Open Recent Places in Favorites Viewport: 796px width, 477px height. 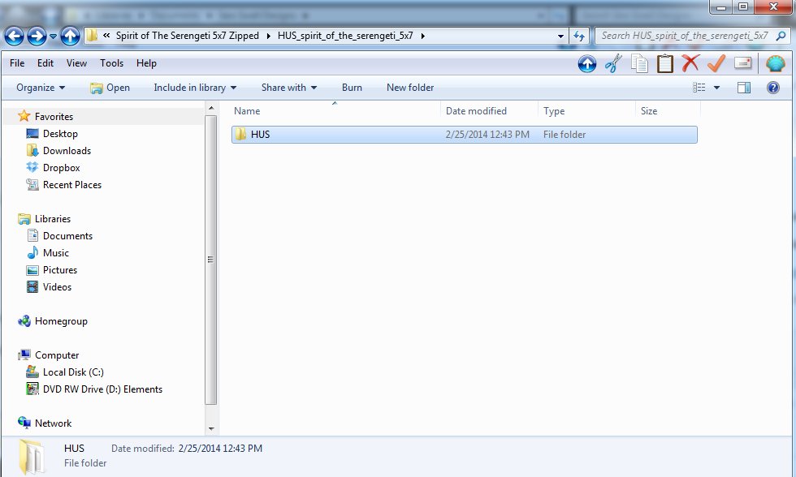(71, 185)
